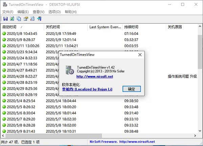Click the green status icon for 2020/3/8 10:43:45
The height and width of the screenshot is (146, 203).
click(x=4, y=34)
